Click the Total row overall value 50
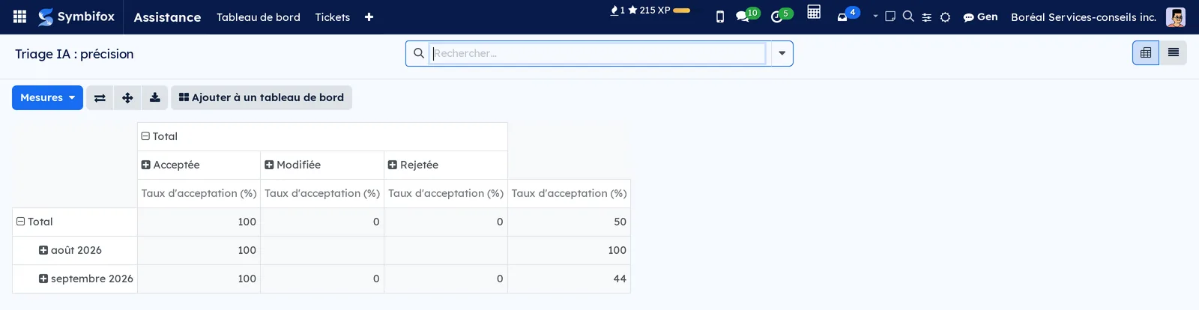 tap(569, 222)
